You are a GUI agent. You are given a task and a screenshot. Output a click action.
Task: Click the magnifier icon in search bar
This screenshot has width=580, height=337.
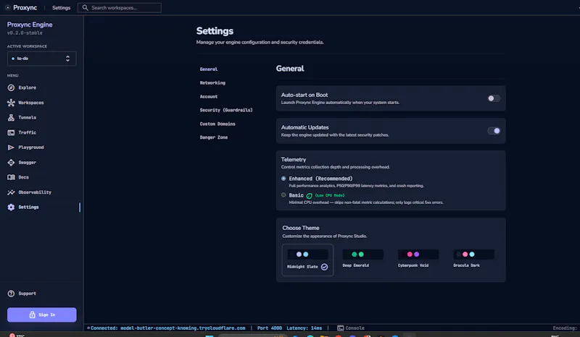[85, 8]
